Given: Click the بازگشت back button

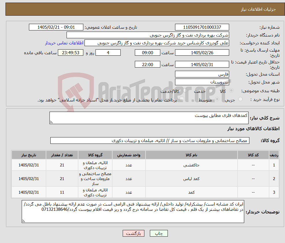Looking at the screenshot, I should 133,233.
